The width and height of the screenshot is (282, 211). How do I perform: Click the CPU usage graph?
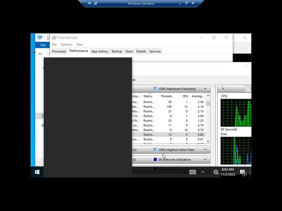pos(236,113)
